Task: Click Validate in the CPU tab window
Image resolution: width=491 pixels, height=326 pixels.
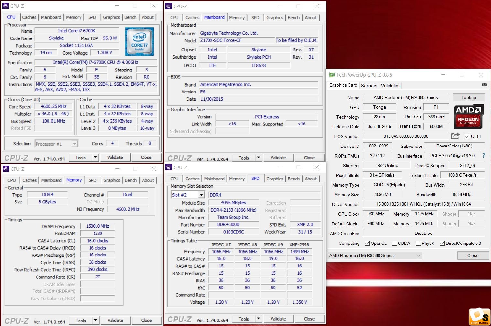Action: (x=115, y=158)
